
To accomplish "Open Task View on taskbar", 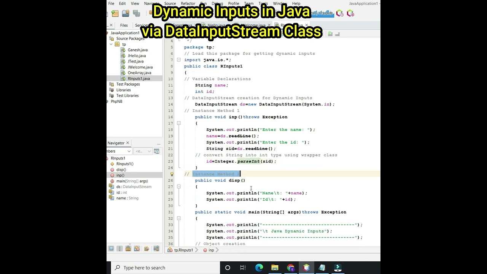I will click(243, 268).
